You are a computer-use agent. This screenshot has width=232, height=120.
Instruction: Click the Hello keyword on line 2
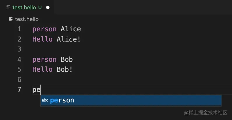(43, 39)
